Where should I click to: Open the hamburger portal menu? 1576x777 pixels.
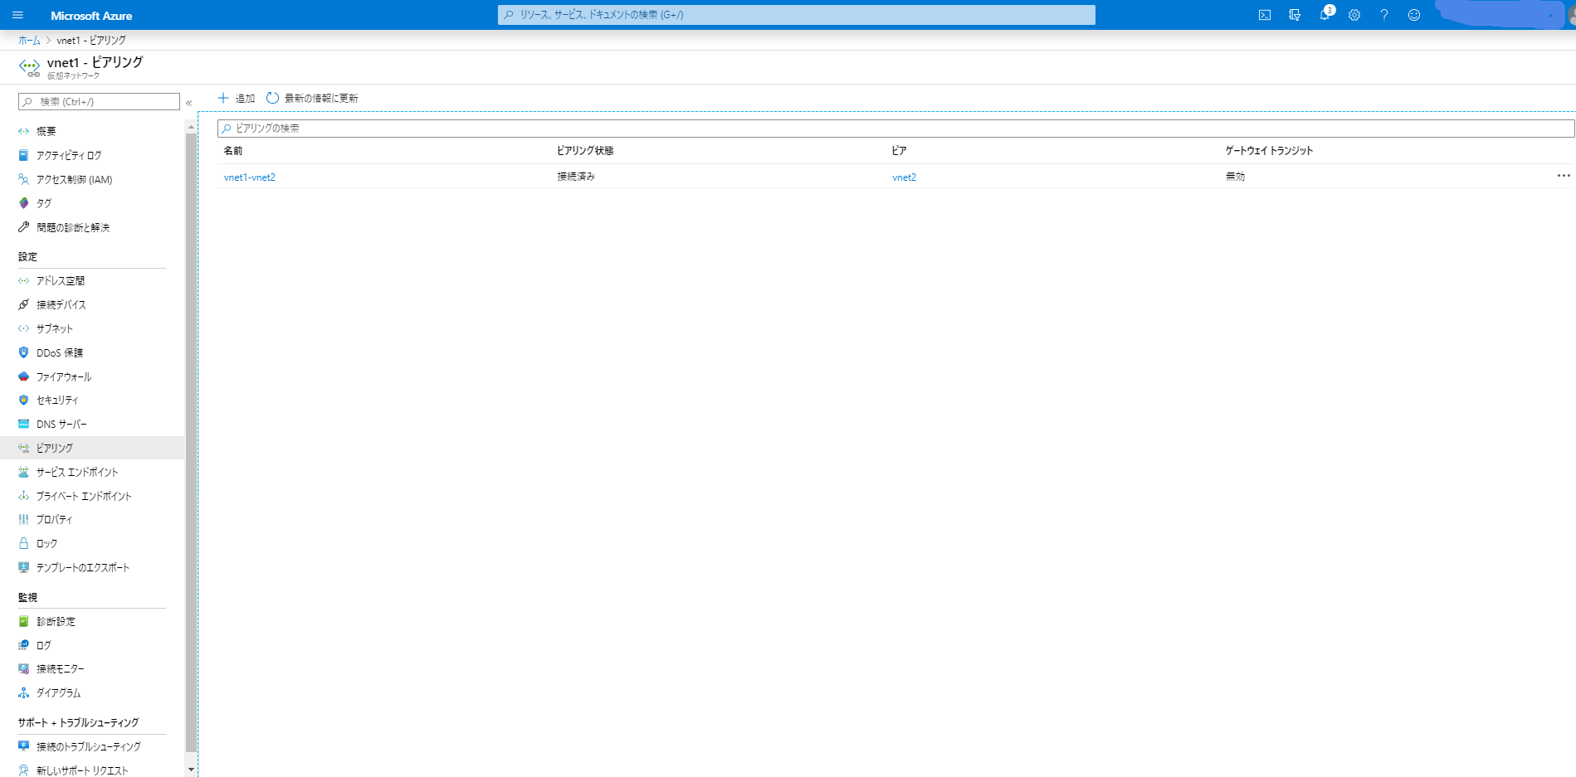17,15
